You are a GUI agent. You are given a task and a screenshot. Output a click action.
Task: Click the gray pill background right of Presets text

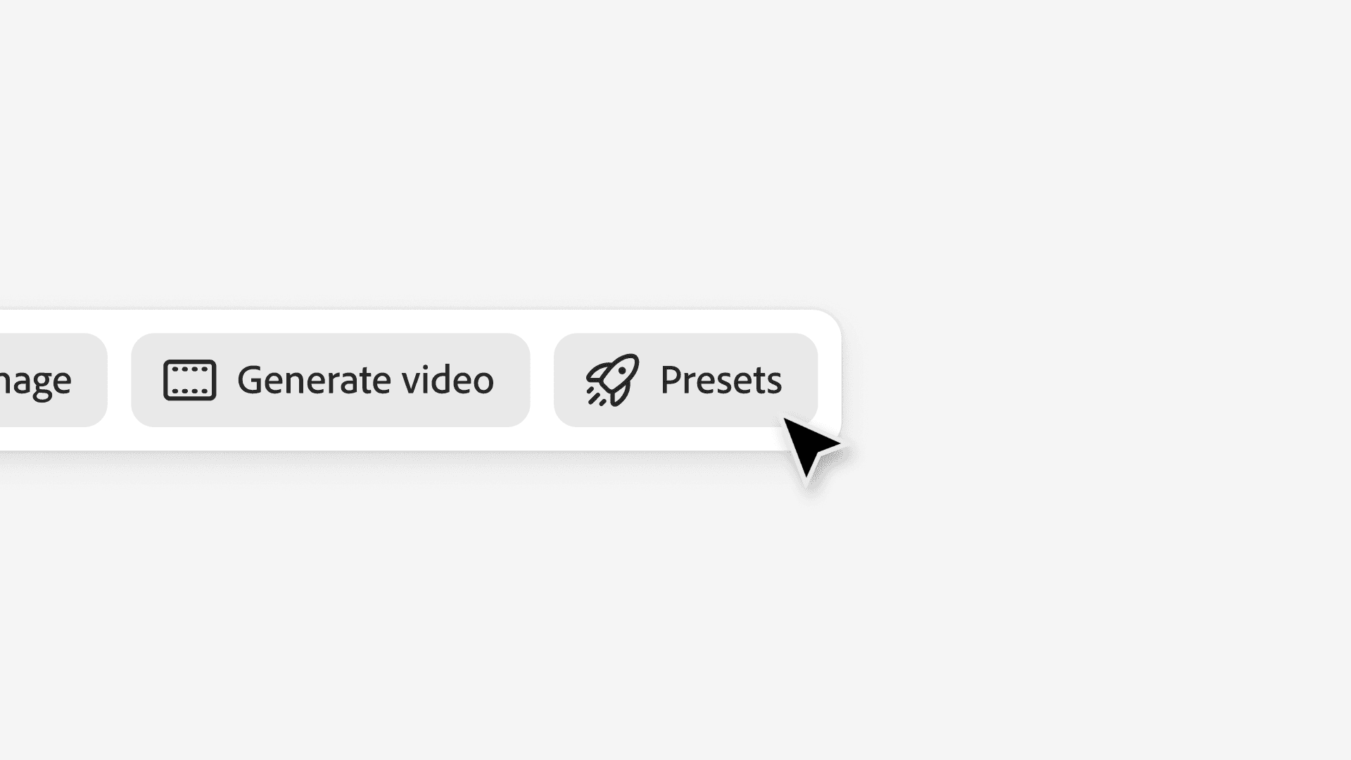pos(799,380)
